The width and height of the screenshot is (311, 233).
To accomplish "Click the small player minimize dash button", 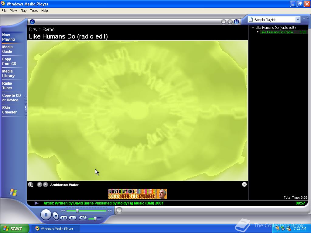I will (x=304, y=18).
